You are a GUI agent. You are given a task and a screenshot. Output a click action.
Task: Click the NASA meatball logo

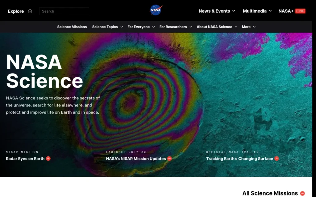point(156,10)
